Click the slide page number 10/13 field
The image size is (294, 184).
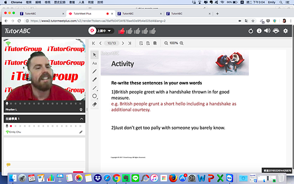[x=112, y=43]
